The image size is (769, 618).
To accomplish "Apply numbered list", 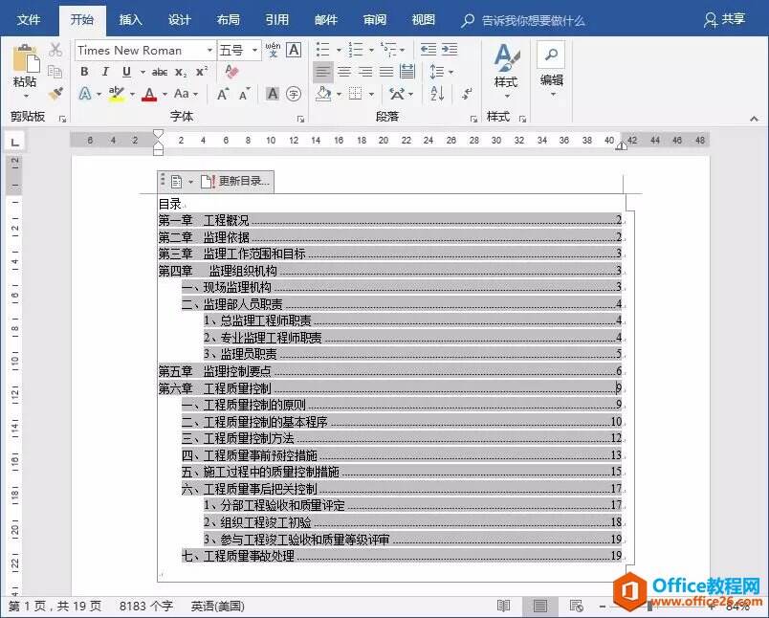I will click(356, 50).
